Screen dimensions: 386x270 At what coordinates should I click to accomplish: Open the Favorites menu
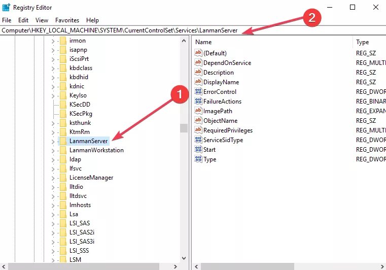67,20
